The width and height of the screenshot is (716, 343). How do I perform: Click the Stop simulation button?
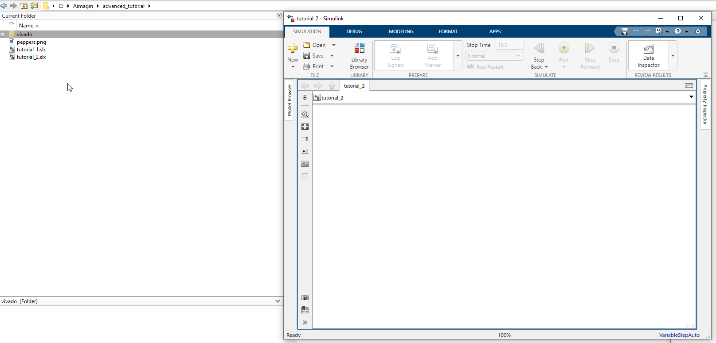click(614, 52)
